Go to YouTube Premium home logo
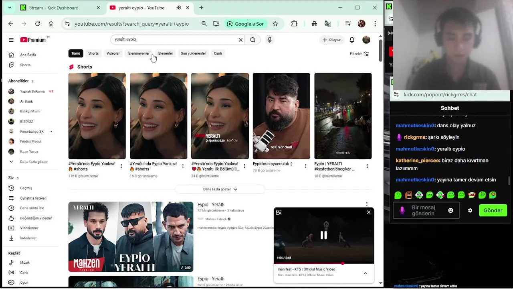Image resolution: width=513 pixels, height=289 pixels. click(x=33, y=40)
